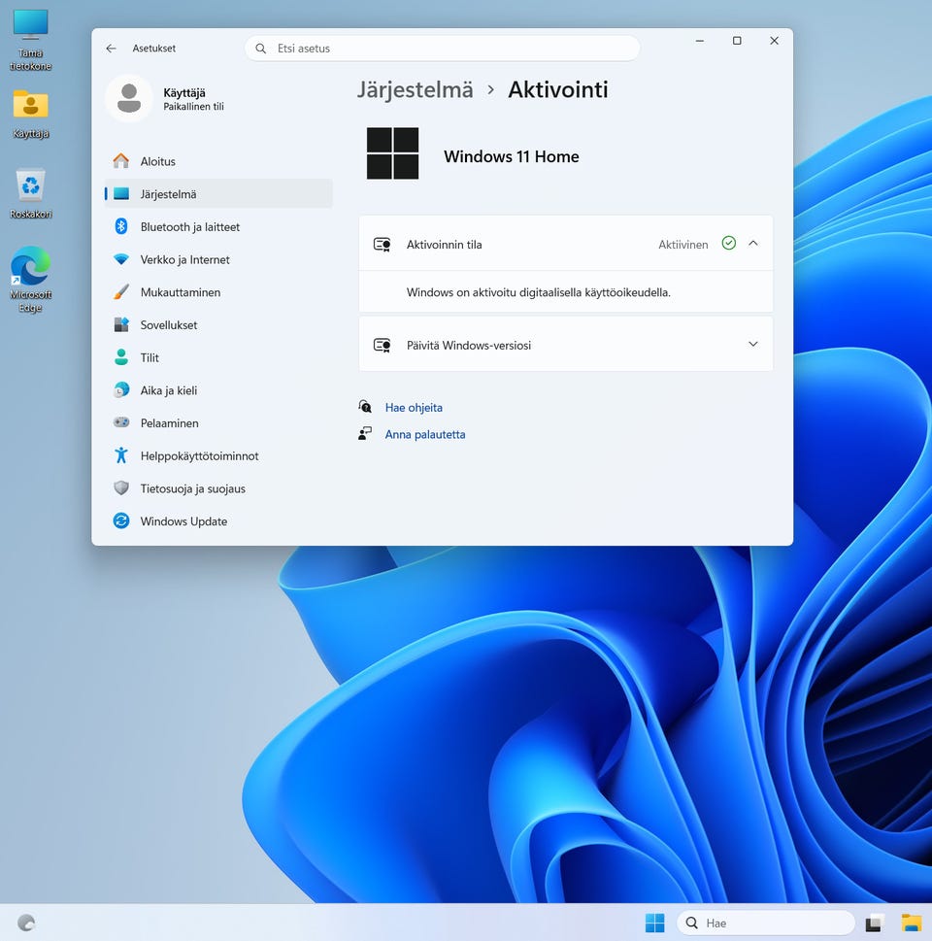Click the Järjestelmä breadcrumb heading

point(415,90)
